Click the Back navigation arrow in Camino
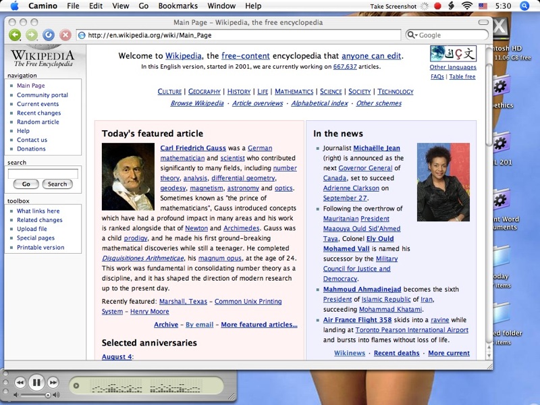 coord(14,34)
